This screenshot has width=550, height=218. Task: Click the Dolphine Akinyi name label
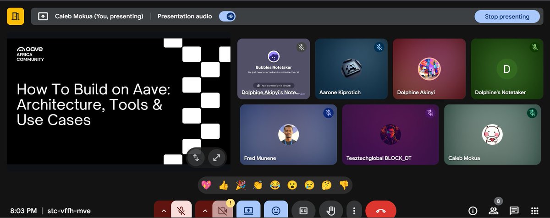pos(416,93)
